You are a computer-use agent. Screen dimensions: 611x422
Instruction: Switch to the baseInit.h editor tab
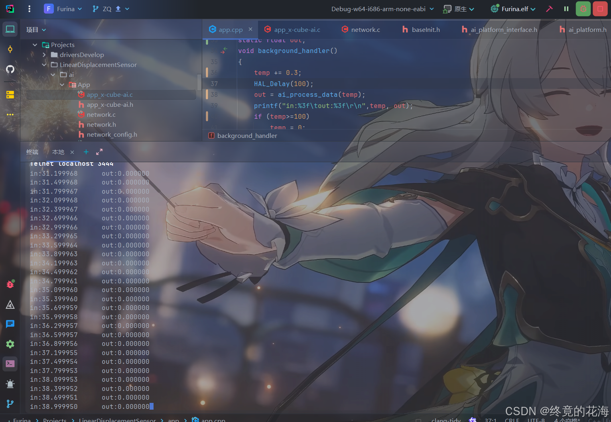point(421,29)
